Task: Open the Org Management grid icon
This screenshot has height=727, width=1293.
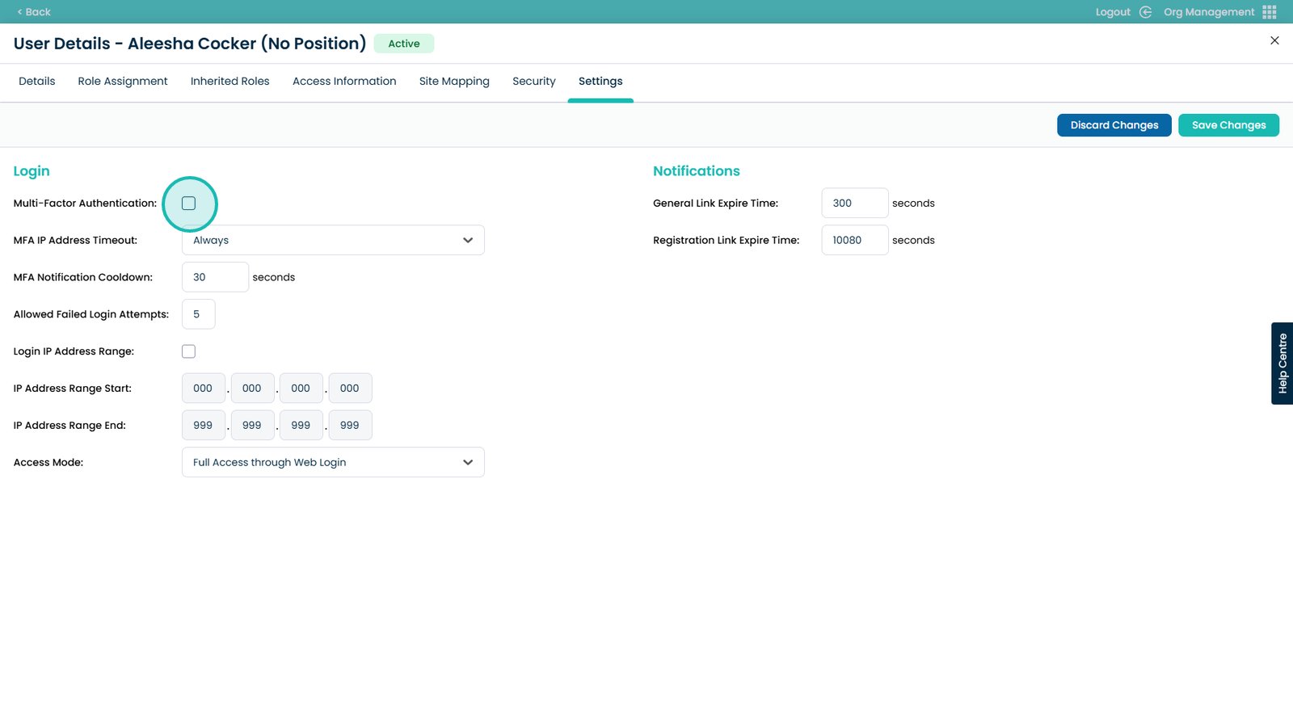Action: [1270, 12]
